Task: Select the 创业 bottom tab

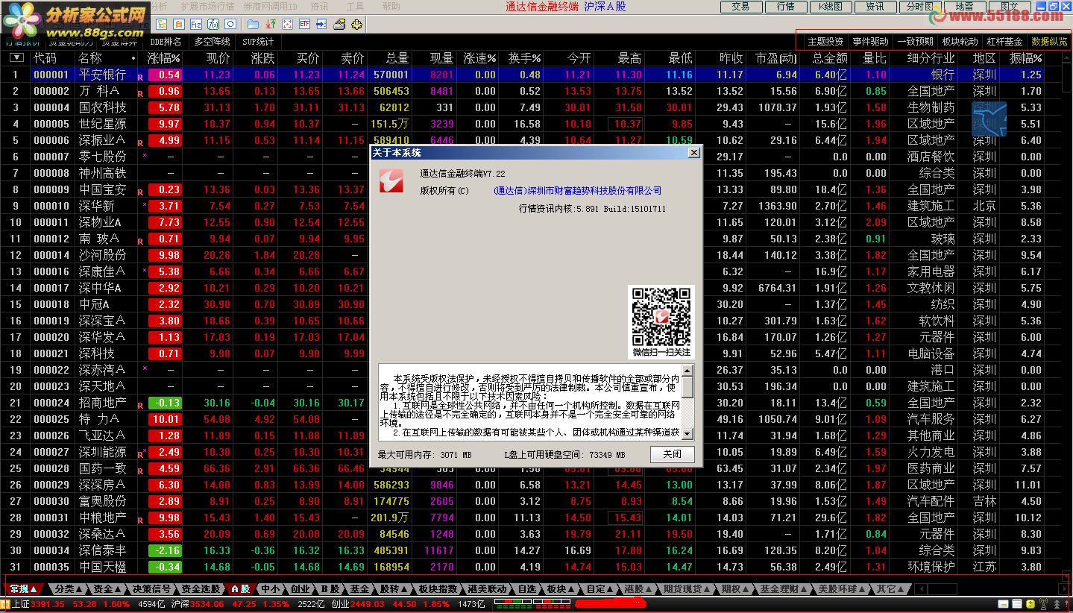Action: [300, 588]
